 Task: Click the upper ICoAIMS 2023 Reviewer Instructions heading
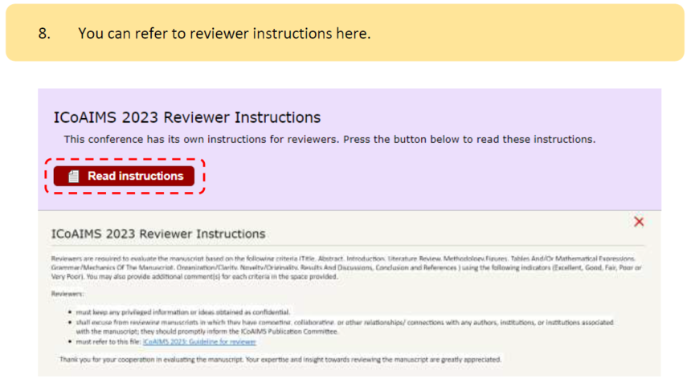[x=187, y=117]
